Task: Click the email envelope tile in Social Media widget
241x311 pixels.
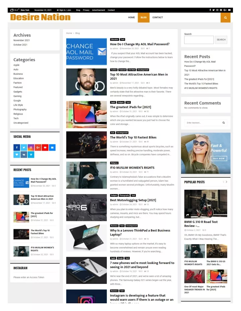Action: coord(52,147)
